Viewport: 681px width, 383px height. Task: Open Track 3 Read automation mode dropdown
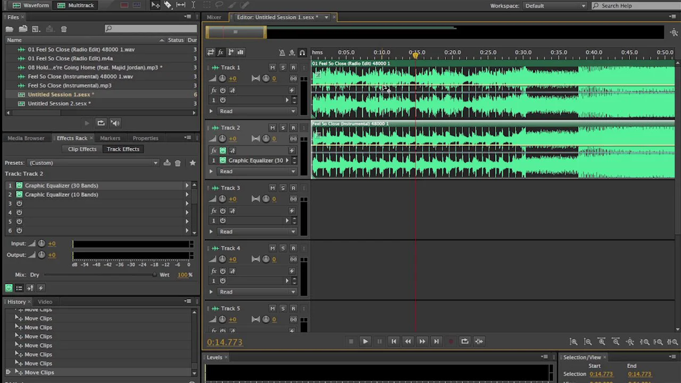click(x=258, y=231)
